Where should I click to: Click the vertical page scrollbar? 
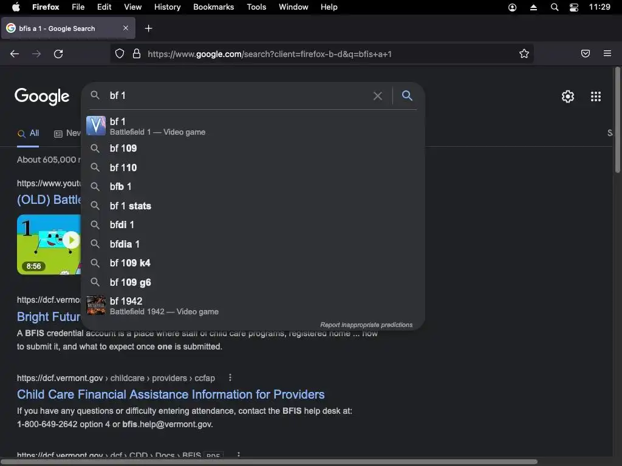point(617,121)
